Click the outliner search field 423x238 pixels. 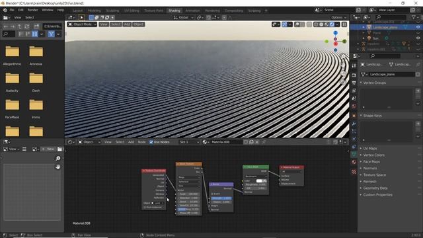coord(391,17)
